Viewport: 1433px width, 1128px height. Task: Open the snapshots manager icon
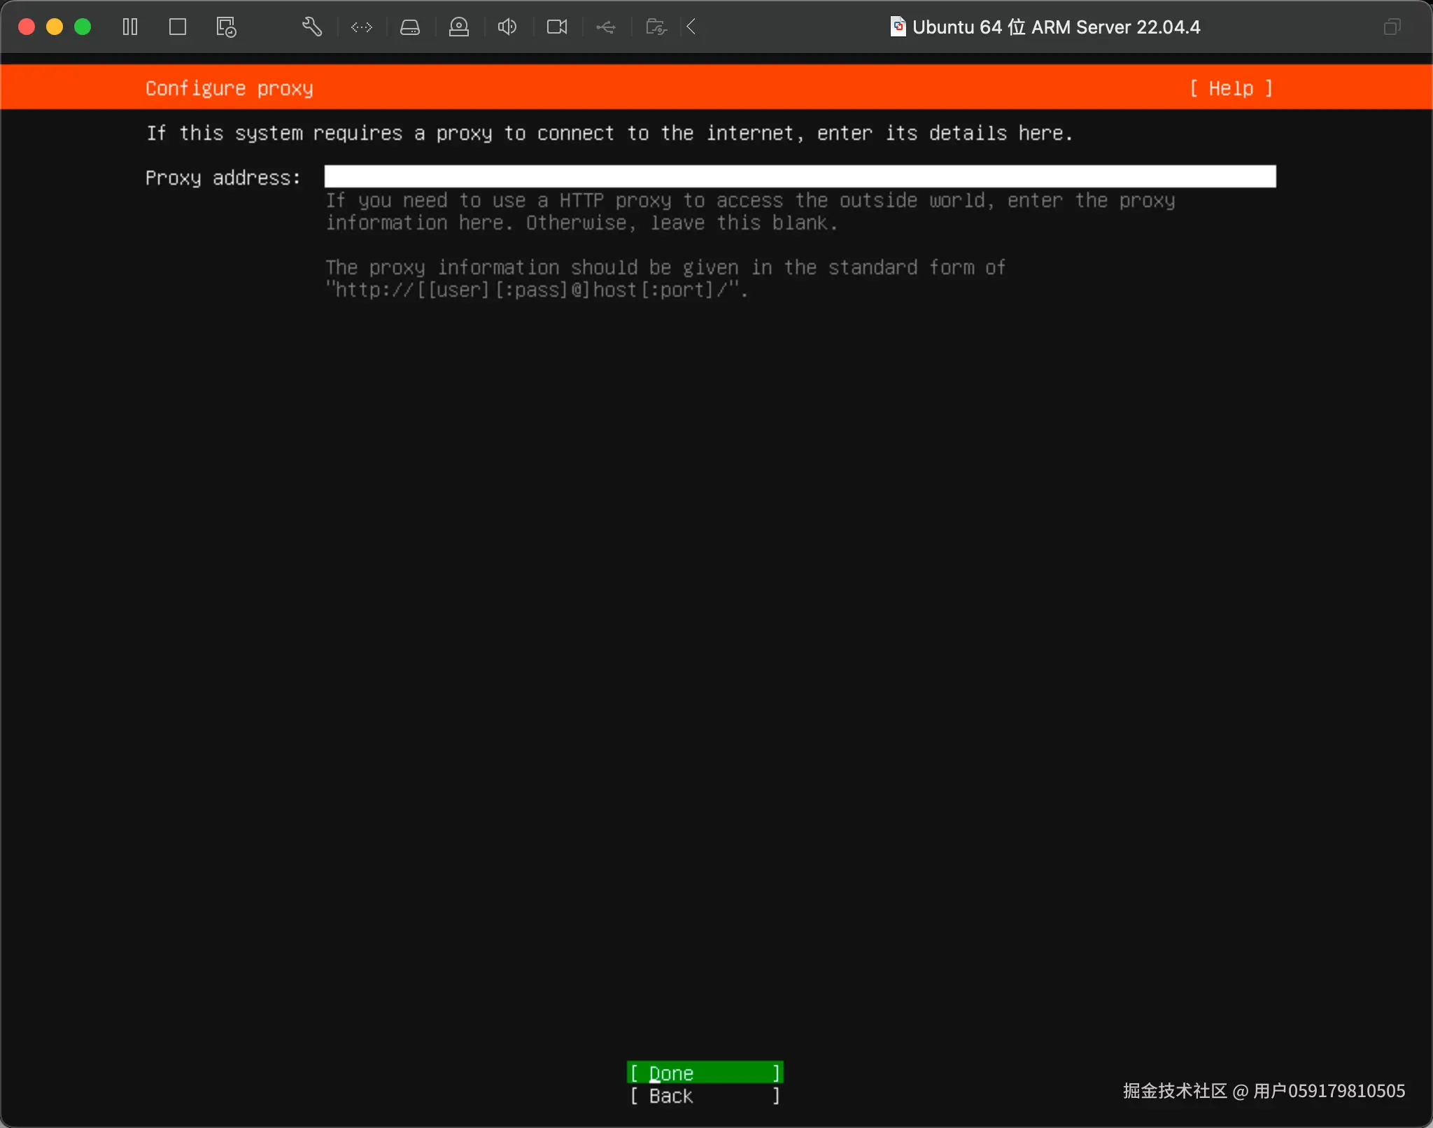click(226, 27)
